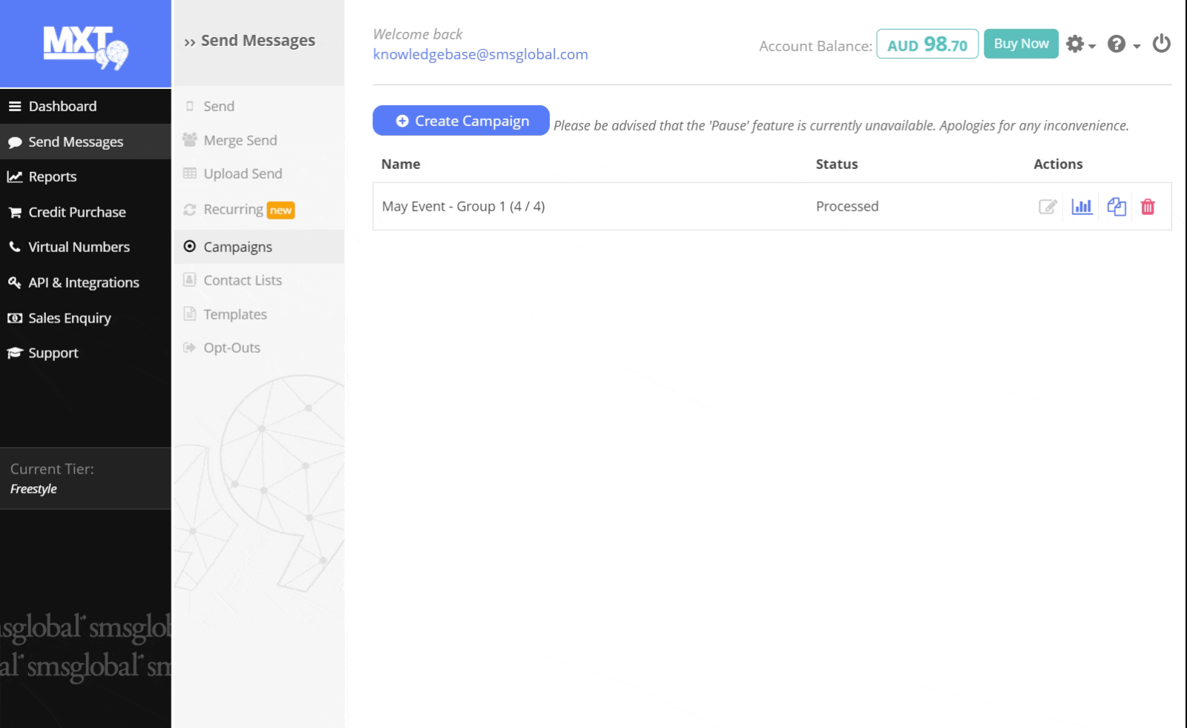Screen dimensions: 1187x728
Task: Open Virtual Numbers menu item
Action: (79, 247)
